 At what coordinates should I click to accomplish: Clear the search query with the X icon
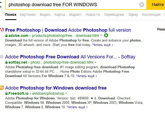click(x=142, y=5)
